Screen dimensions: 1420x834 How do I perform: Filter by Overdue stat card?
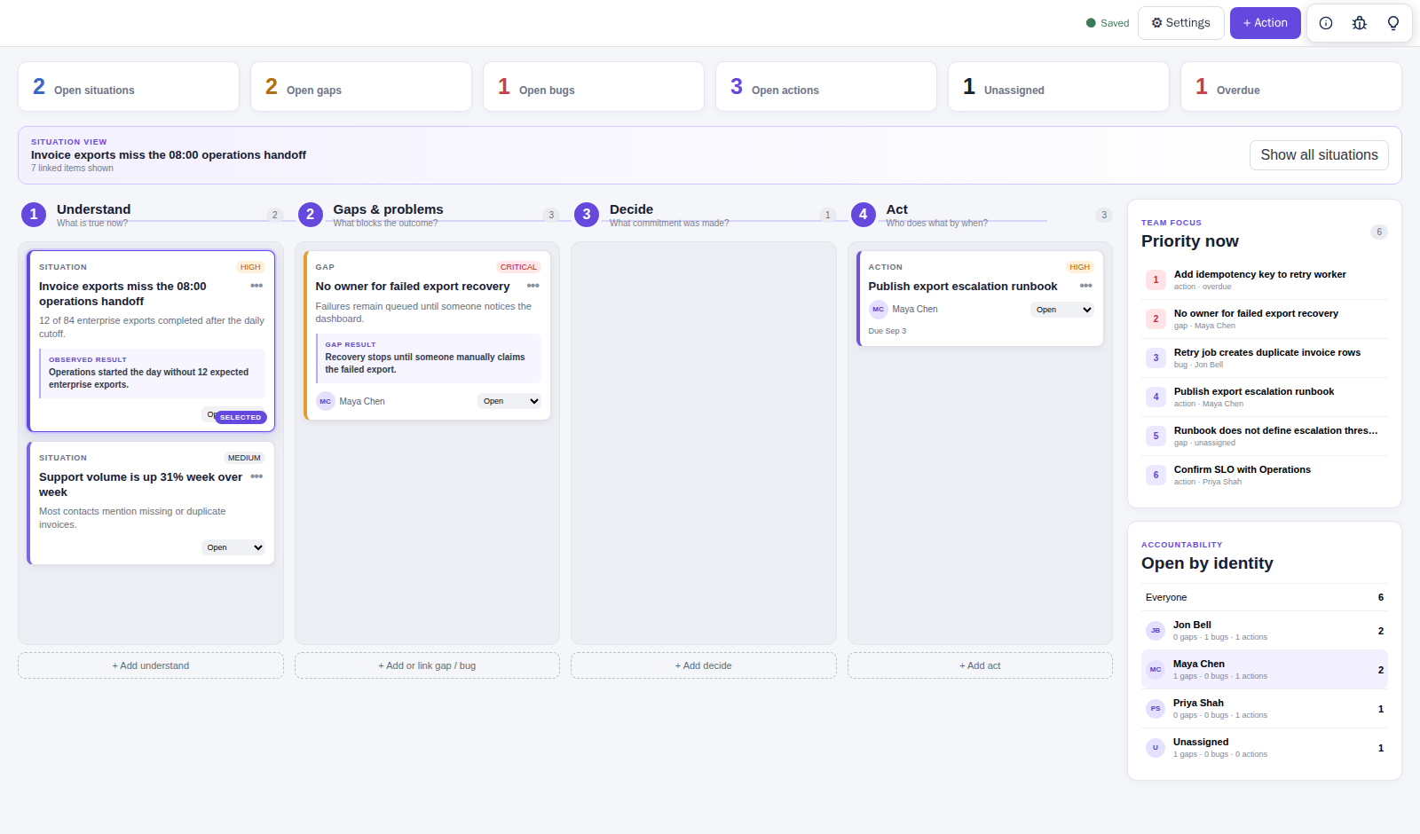(x=1291, y=87)
